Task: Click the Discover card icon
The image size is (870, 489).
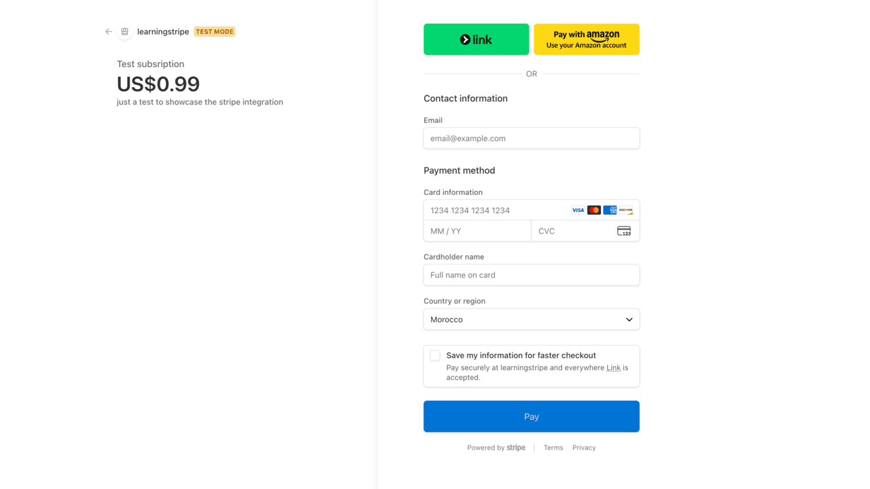Action: [x=626, y=211]
